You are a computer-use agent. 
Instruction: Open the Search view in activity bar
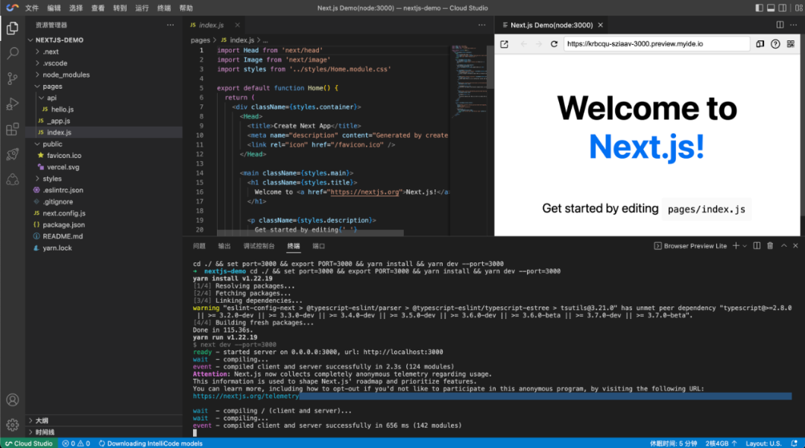13,53
